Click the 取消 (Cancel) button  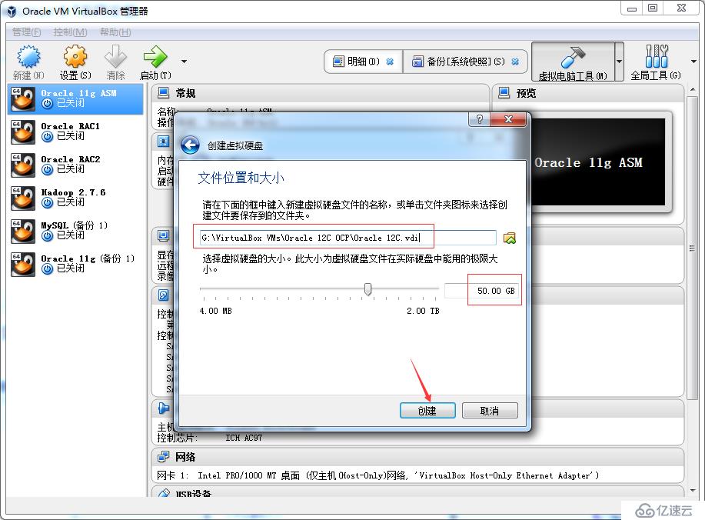(x=490, y=411)
